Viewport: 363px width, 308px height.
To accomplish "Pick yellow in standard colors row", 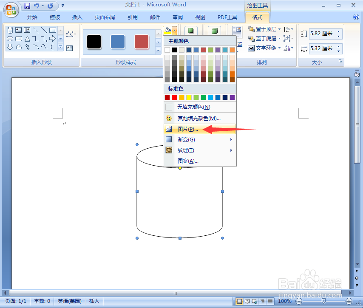I will pos(189,97).
